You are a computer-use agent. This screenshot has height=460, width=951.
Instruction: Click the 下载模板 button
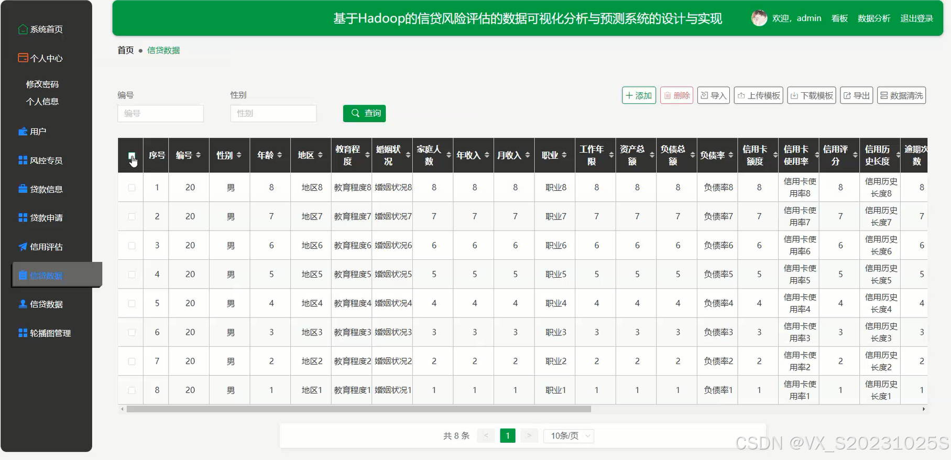[x=812, y=95]
